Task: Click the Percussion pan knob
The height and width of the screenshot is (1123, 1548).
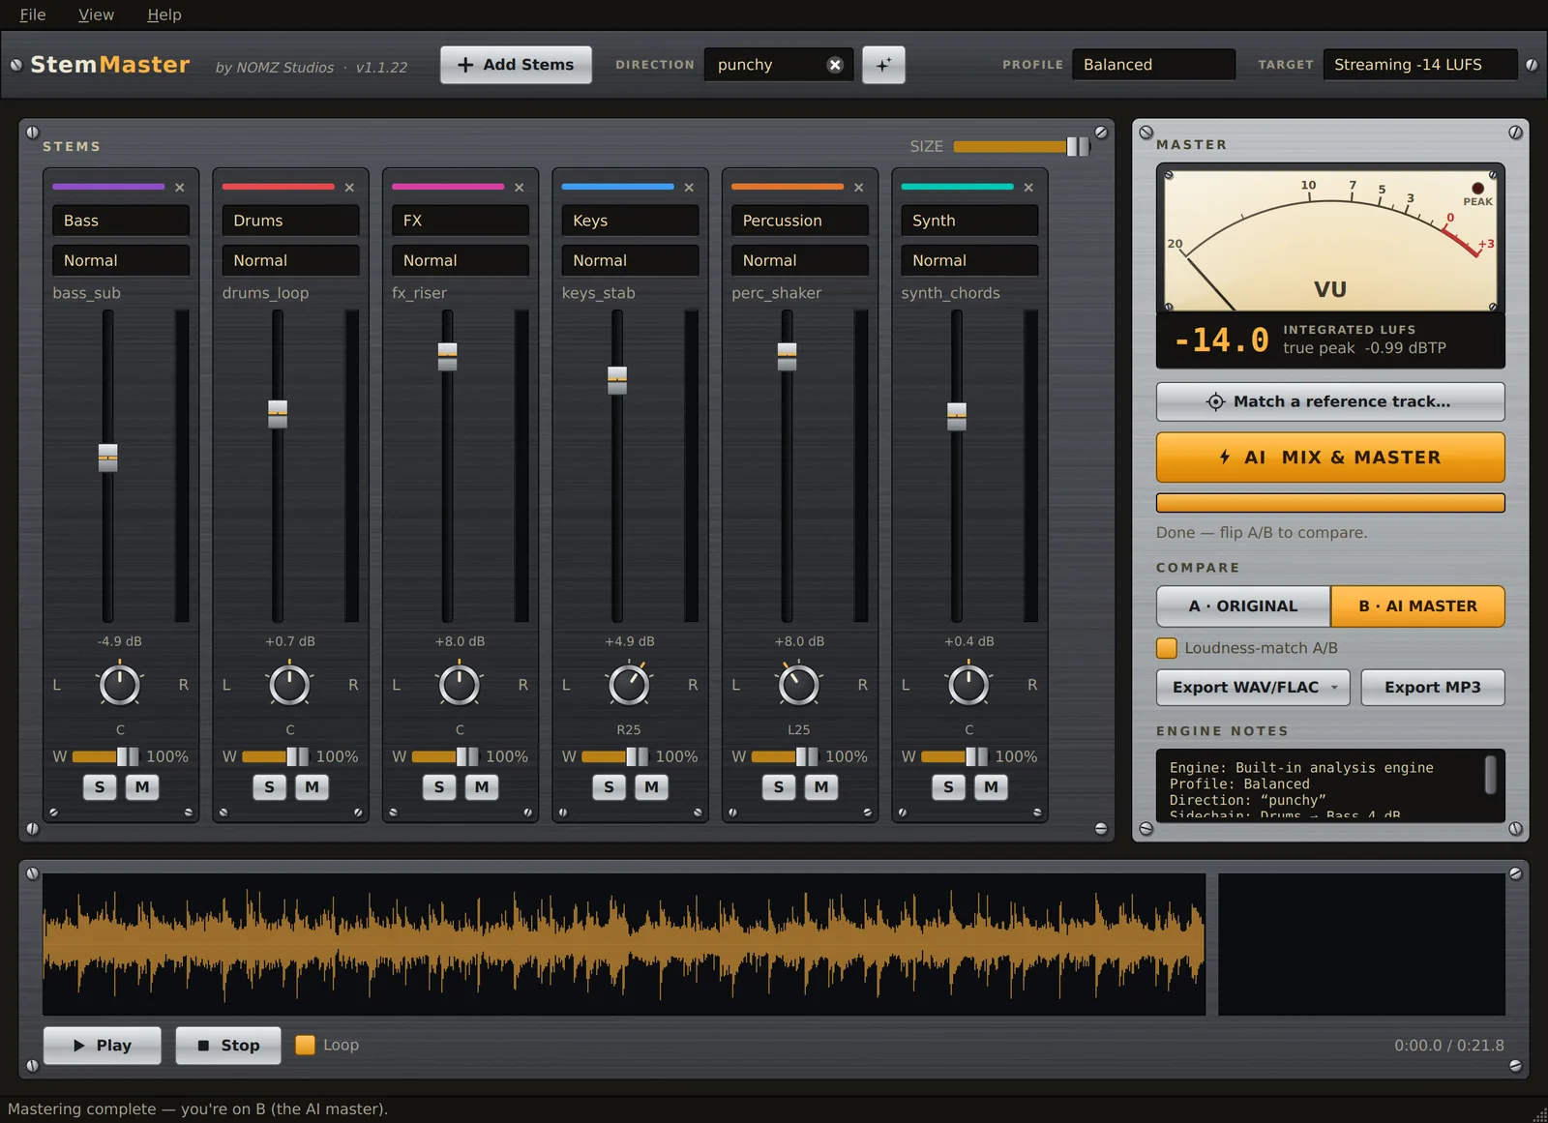Action: pos(799,685)
